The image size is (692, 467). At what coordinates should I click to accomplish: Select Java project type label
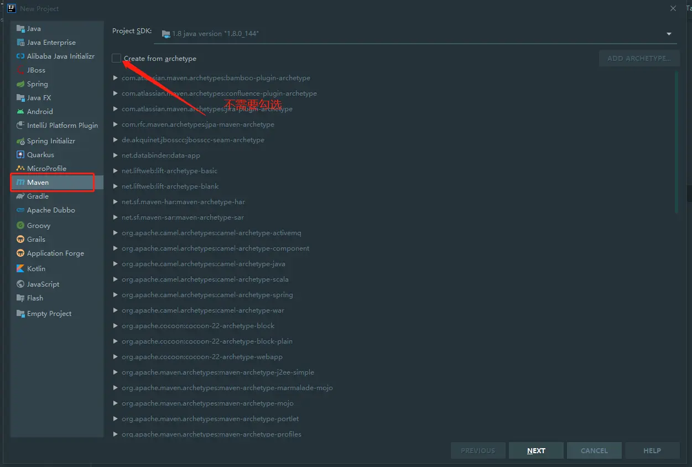point(34,29)
